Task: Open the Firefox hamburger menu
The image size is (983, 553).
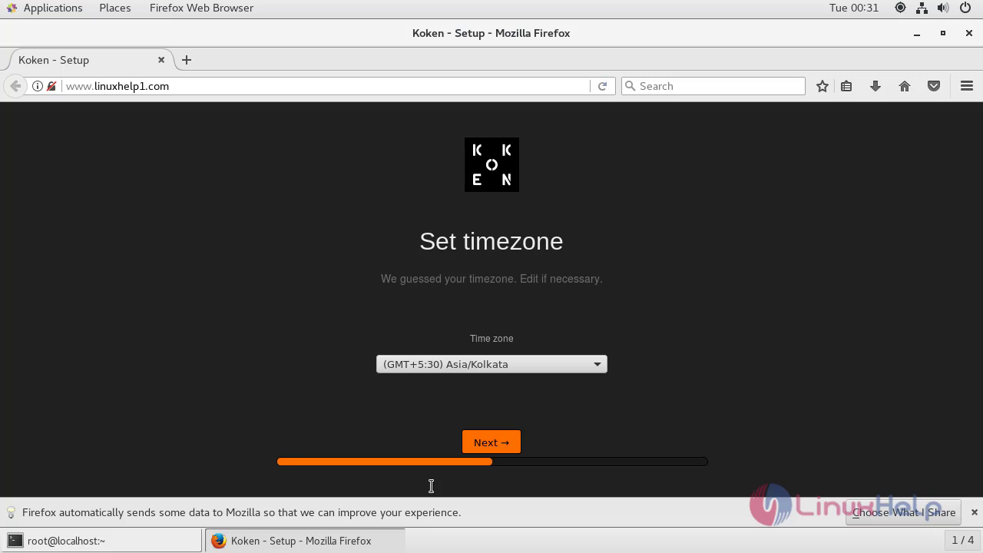Action: pyautogui.click(x=967, y=86)
